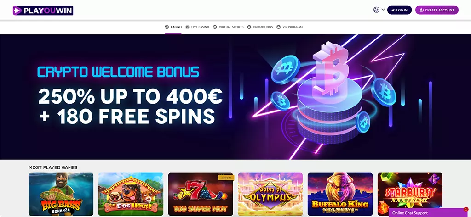471x217 pixels.
Task: Go to Virtual Sports section
Action: click(x=228, y=27)
